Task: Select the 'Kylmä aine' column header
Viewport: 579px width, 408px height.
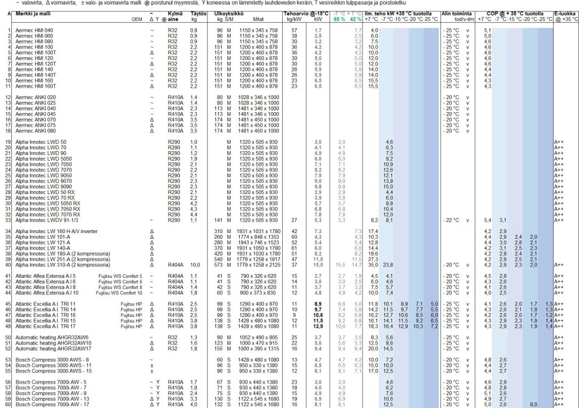Action: pos(176,15)
